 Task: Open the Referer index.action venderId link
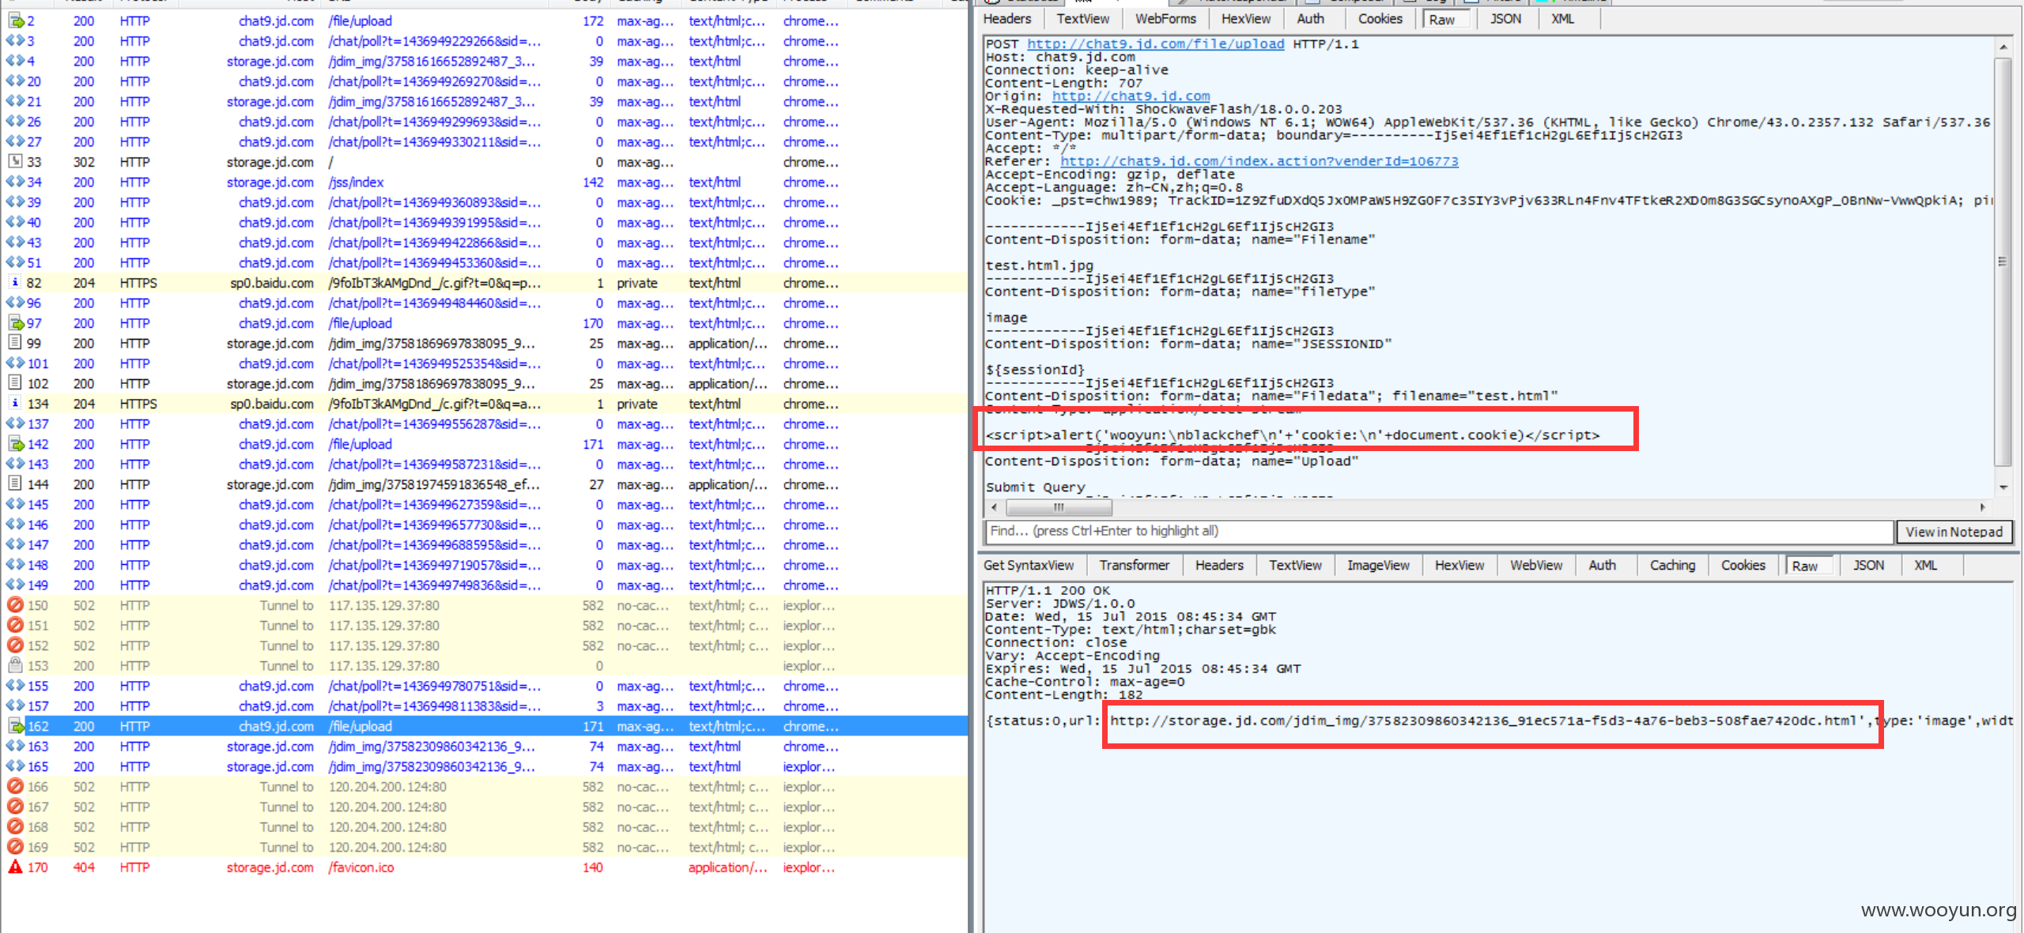(x=1259, y=161)
